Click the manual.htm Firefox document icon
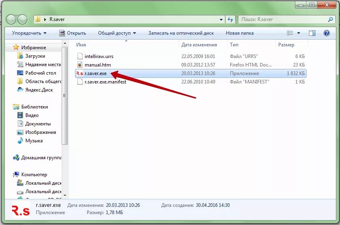 point(80,65)
